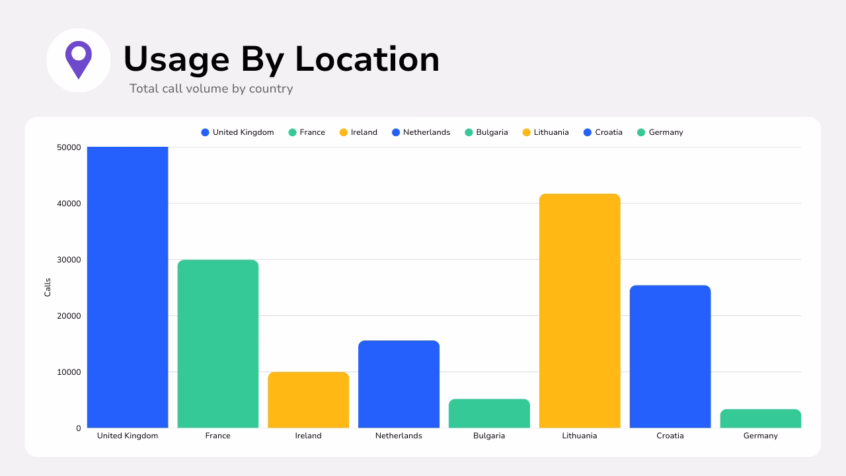The image size is (846, 476).
Task: Click the purple location pin icon
Action: 79,59
